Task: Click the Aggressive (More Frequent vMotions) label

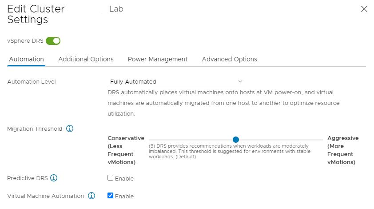Action: pyautogui.click(x=343, y=150)
